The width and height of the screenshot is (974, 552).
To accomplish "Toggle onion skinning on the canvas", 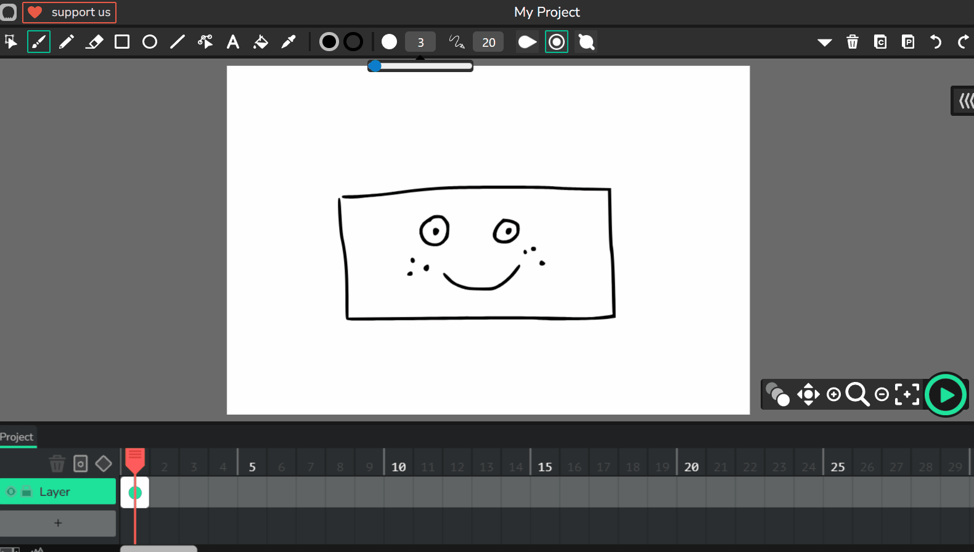I will click(x=777, y=394).
